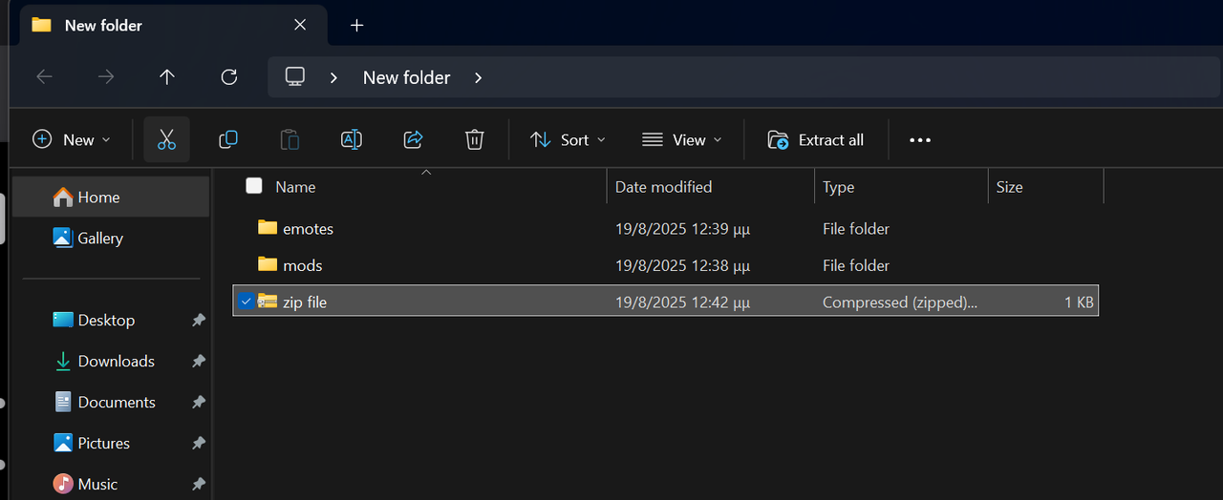Click the Share icon in toolbar
Image resolution: width=1223 pixels, height=500 pixels.
pyautogui.click(x=413, y=139)
